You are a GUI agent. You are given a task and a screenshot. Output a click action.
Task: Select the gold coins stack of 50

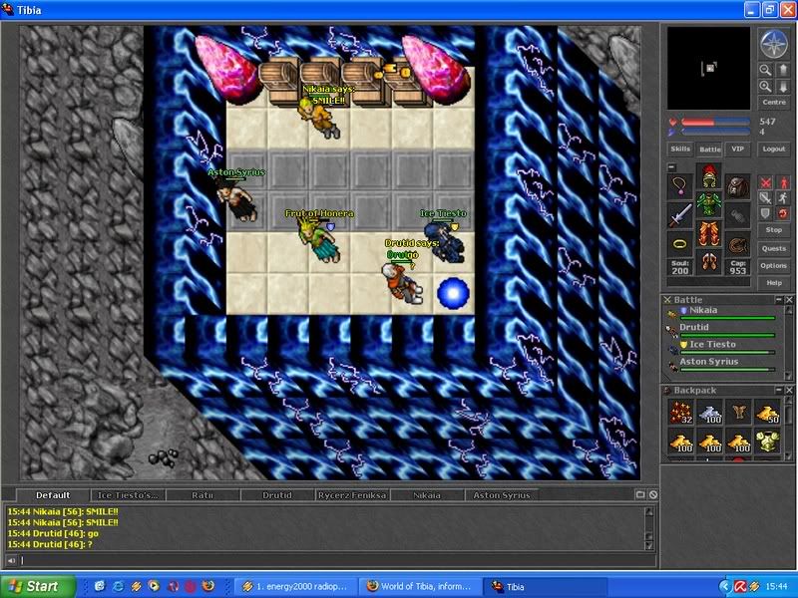coord(767,412)
